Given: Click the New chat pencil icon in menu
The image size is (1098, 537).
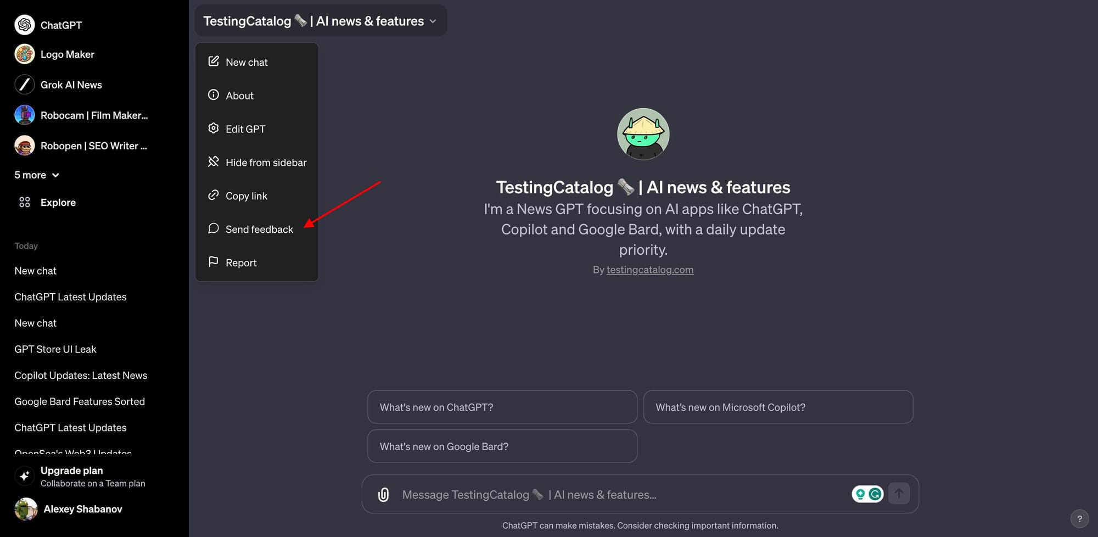Looking at the screenshot, I should click(214, 61).
